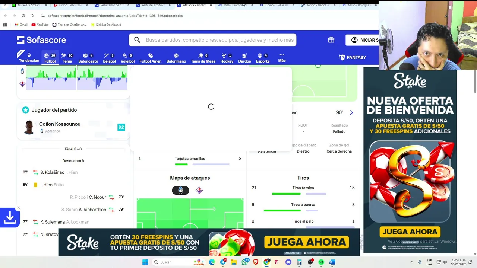Go back with the browser back arrow
The height and width of the screenshot is (268, 477).
click(x=5, y=16)
